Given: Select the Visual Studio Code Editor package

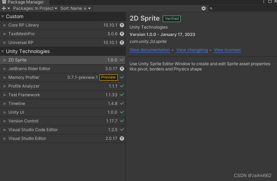Looking at the screenshot, I should [63, 130].
